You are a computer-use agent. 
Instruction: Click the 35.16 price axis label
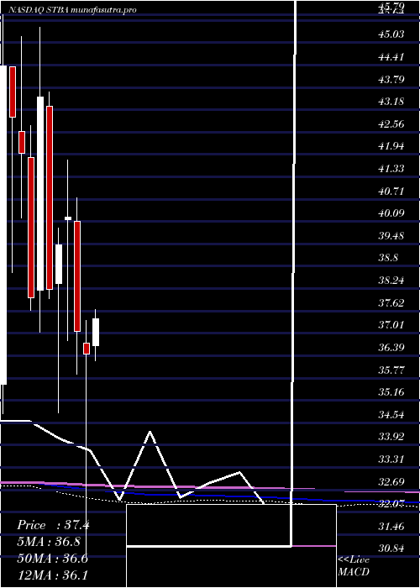(391, 392)
